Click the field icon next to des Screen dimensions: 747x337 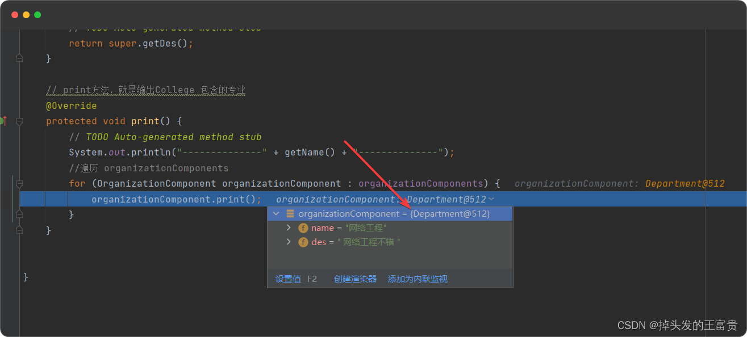[x=303, y=242]
